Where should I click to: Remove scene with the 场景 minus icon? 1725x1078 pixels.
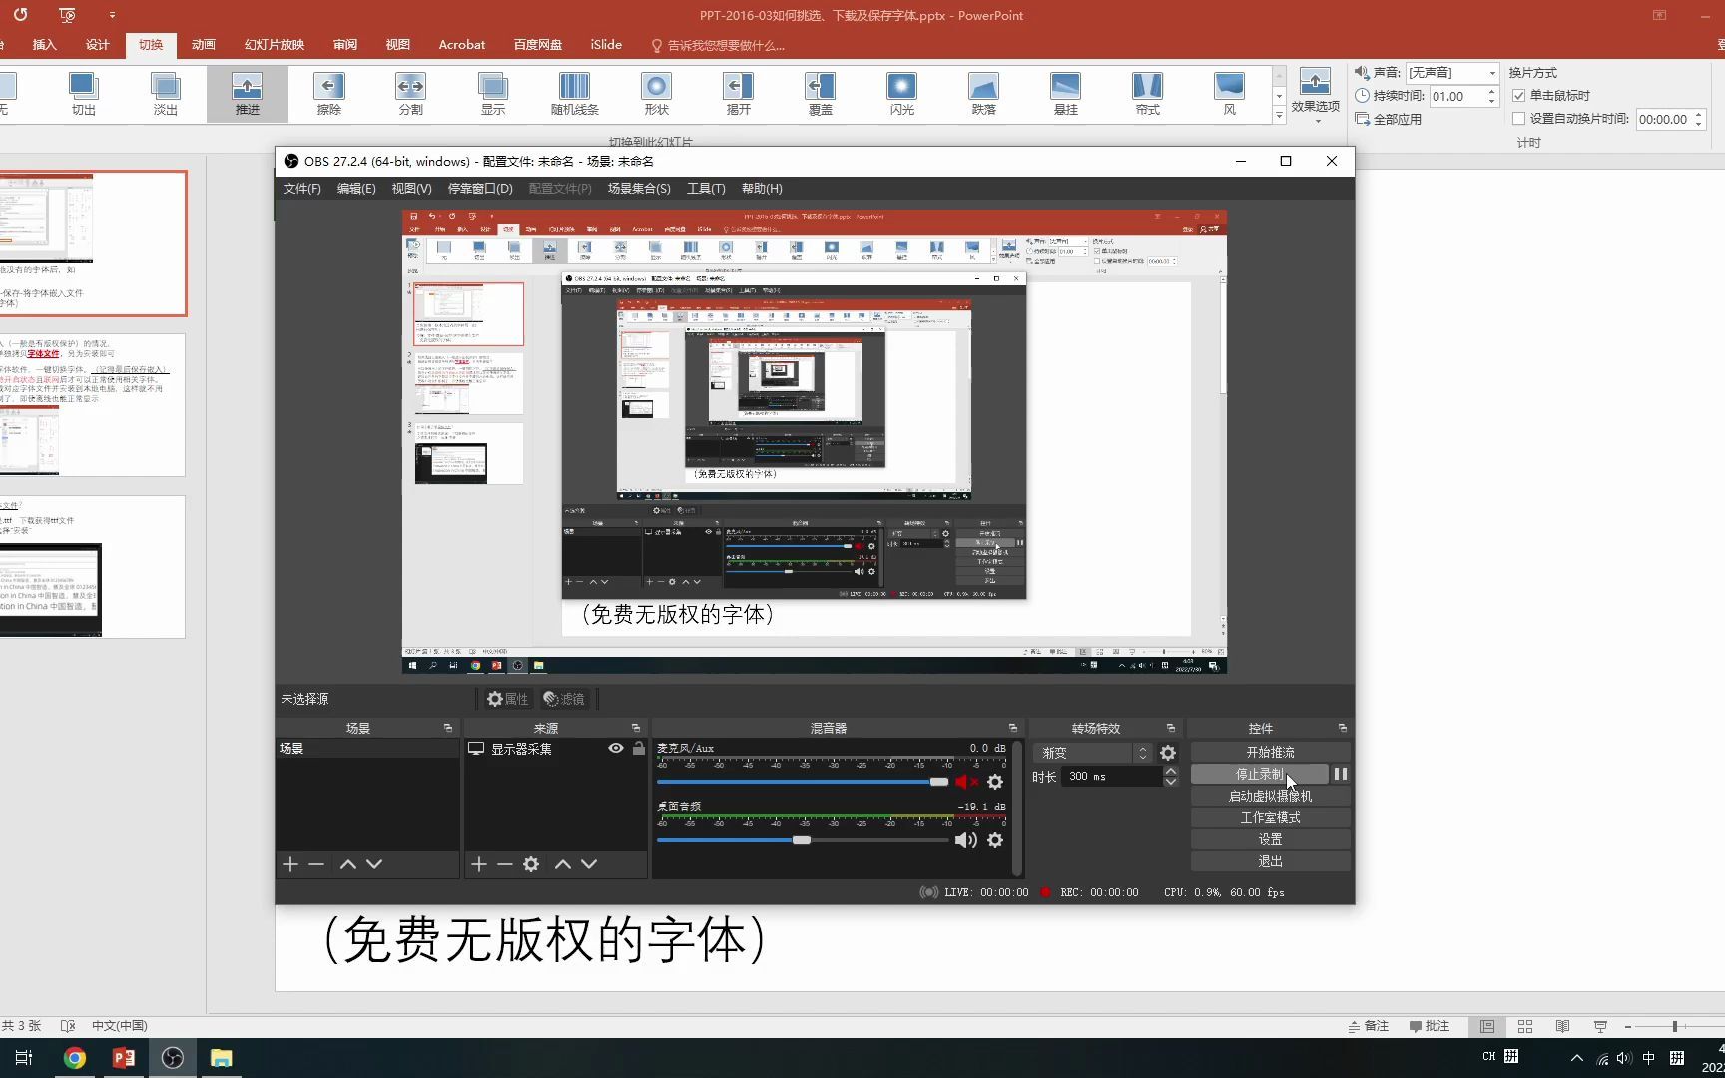[316, 864]
